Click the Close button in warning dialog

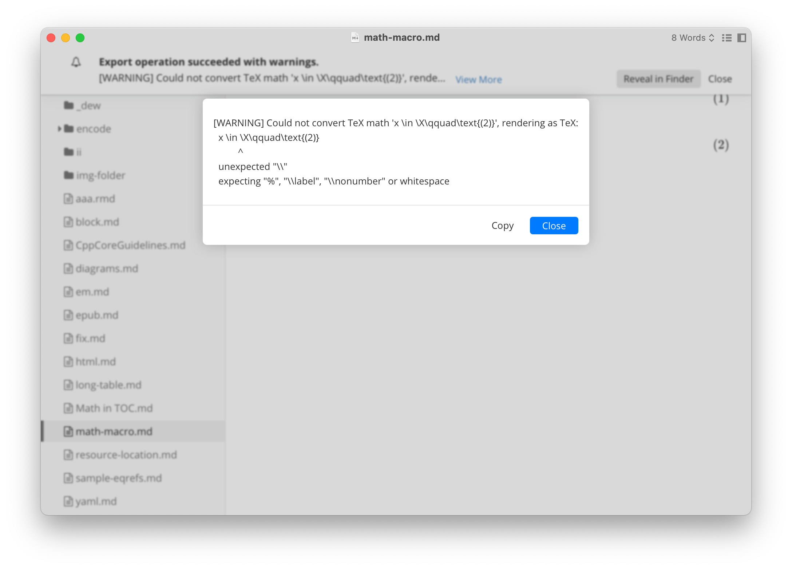tap(553, 226)
